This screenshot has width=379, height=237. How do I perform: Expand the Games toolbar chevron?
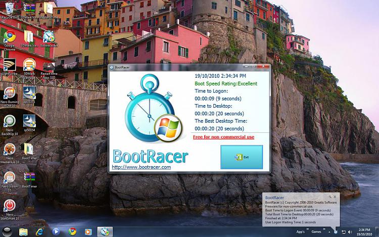(x=324, y=229)
